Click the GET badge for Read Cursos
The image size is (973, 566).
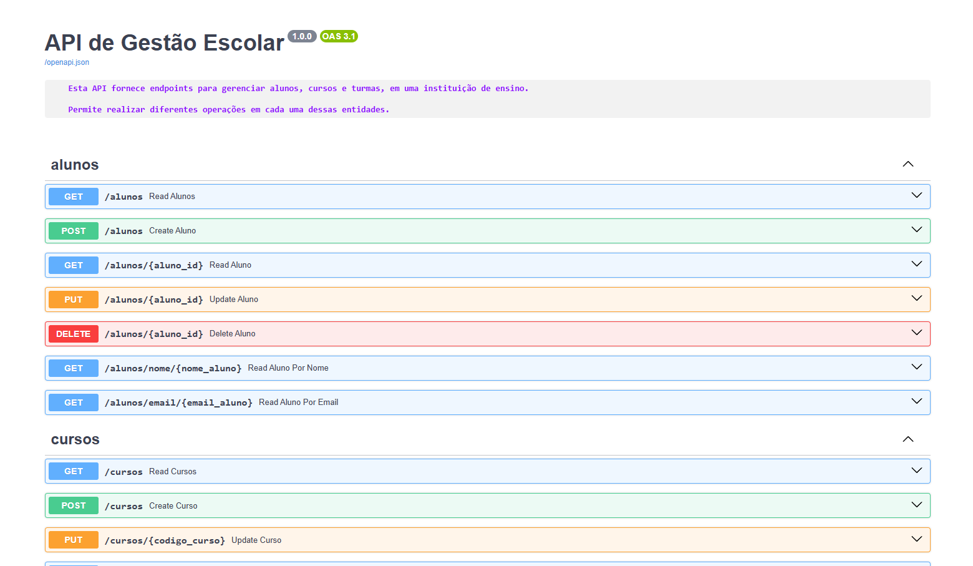74,471
